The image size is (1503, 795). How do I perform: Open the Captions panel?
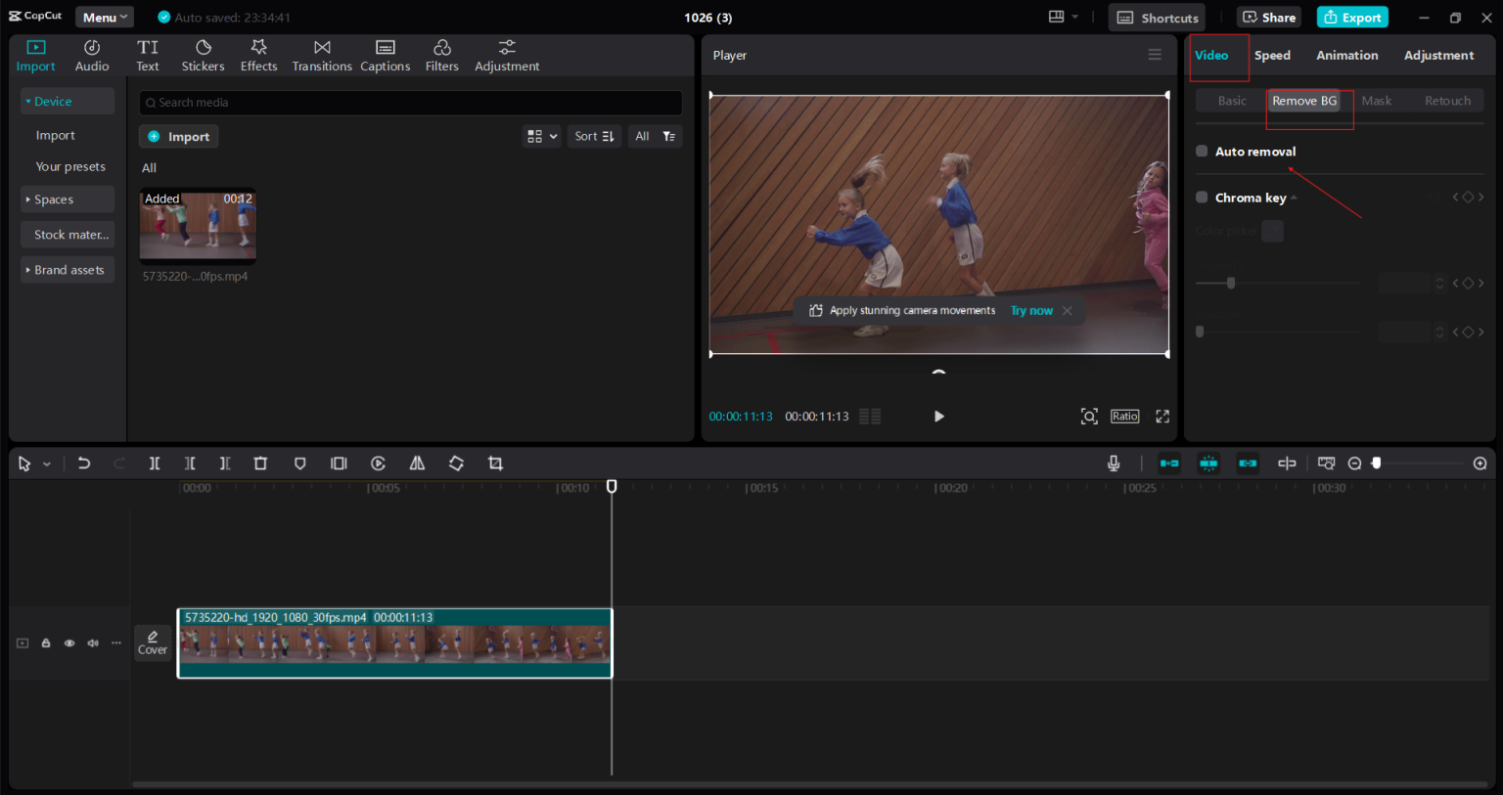(x=385, y=54)
